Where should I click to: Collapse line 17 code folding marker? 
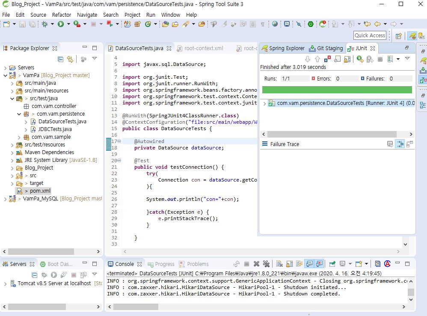coord(119,141)
